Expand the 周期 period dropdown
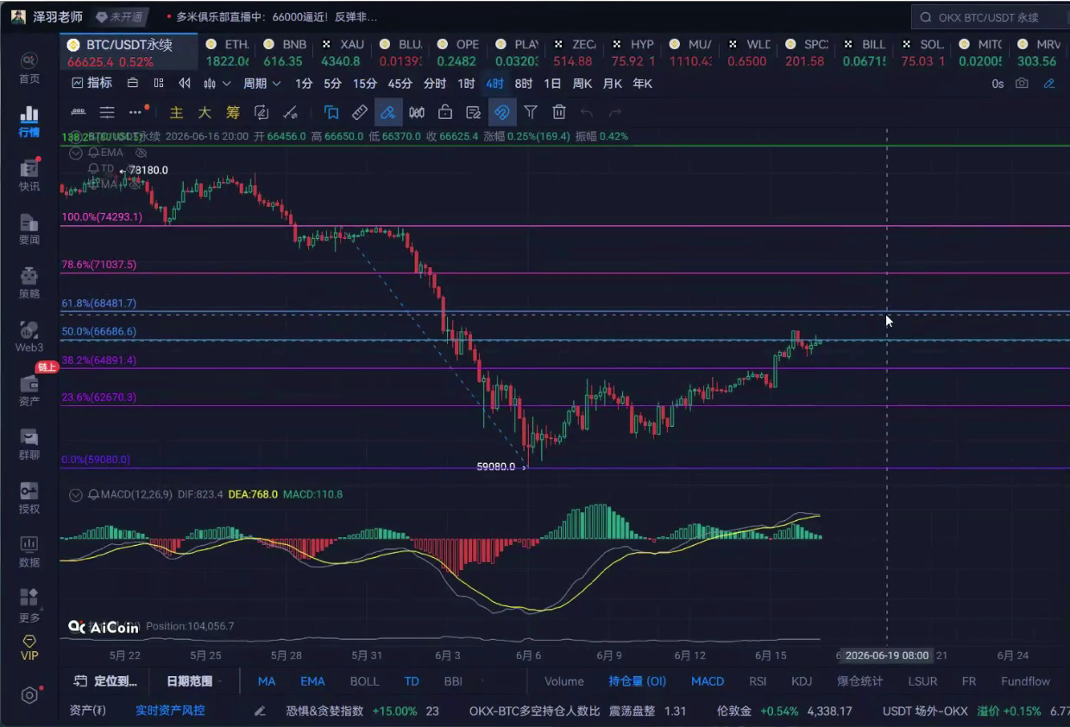Image resolution: width=1070 pixels, height=727 pixels. [262, 84]
